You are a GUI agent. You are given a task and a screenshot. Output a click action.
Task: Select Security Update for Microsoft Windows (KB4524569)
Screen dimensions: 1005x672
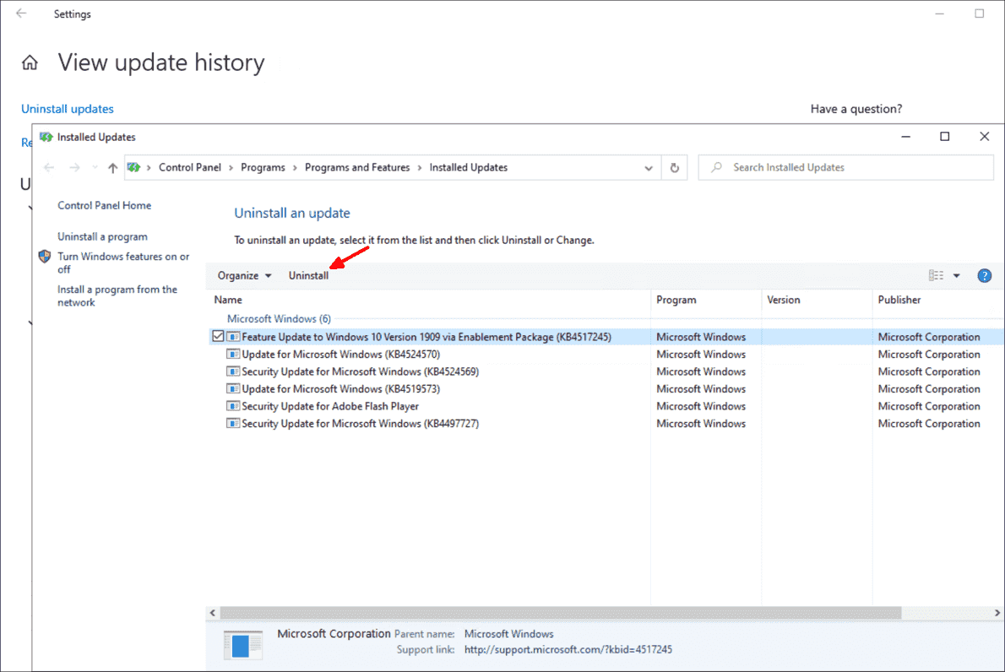click(360, 371)
